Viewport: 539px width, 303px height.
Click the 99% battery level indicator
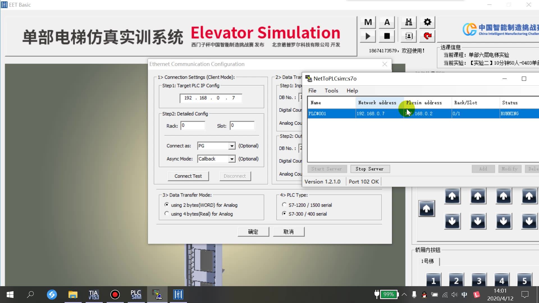click(389, 294)
